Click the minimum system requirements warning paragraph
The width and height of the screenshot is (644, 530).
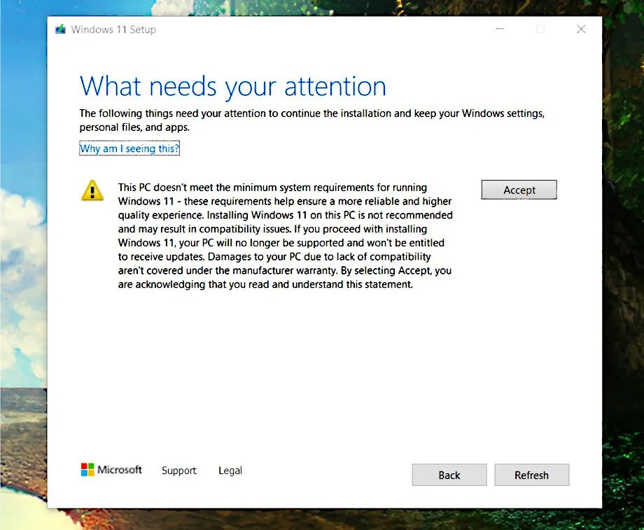(286, 236)
